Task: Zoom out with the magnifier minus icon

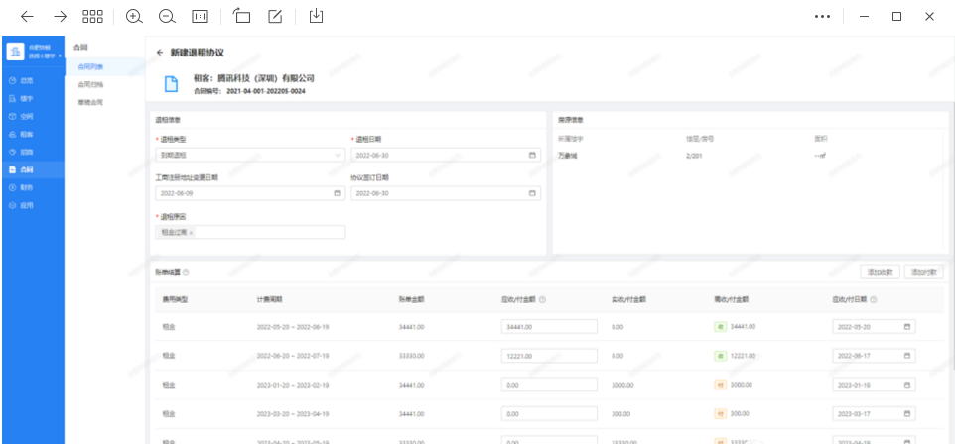Action: click(x=167, y=16)
